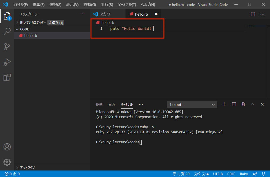Close the terminal panel
Image resolution: width=270 pixels, height=177 pixels.
click(262, 104)
